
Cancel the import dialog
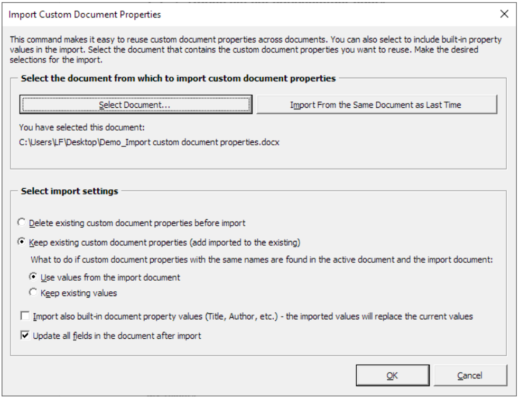coord(470,375)
